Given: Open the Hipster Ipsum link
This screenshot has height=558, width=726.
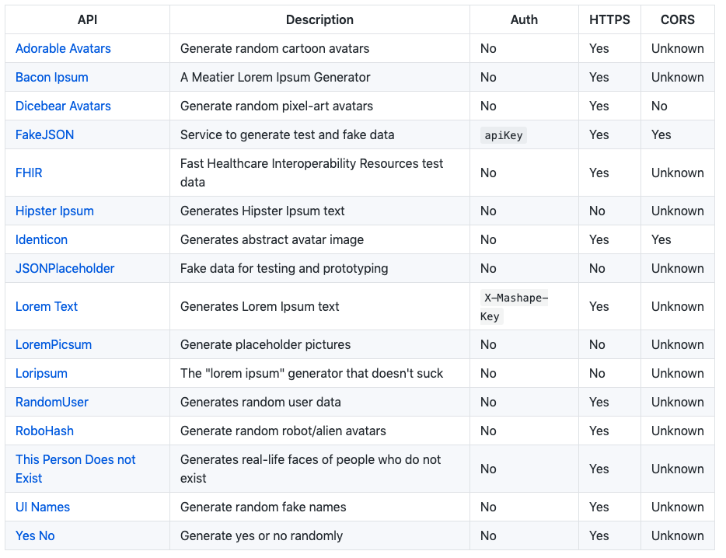Looking at the screenshot, I should point(54,211).
